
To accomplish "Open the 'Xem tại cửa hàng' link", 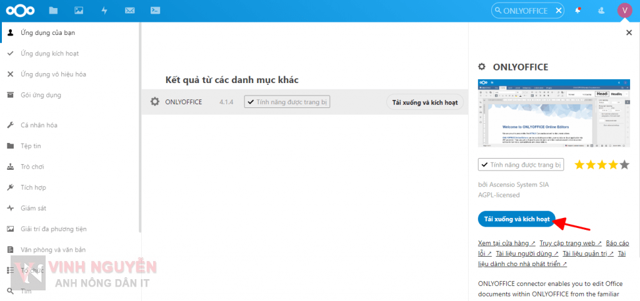I will [x=507, y=243].
